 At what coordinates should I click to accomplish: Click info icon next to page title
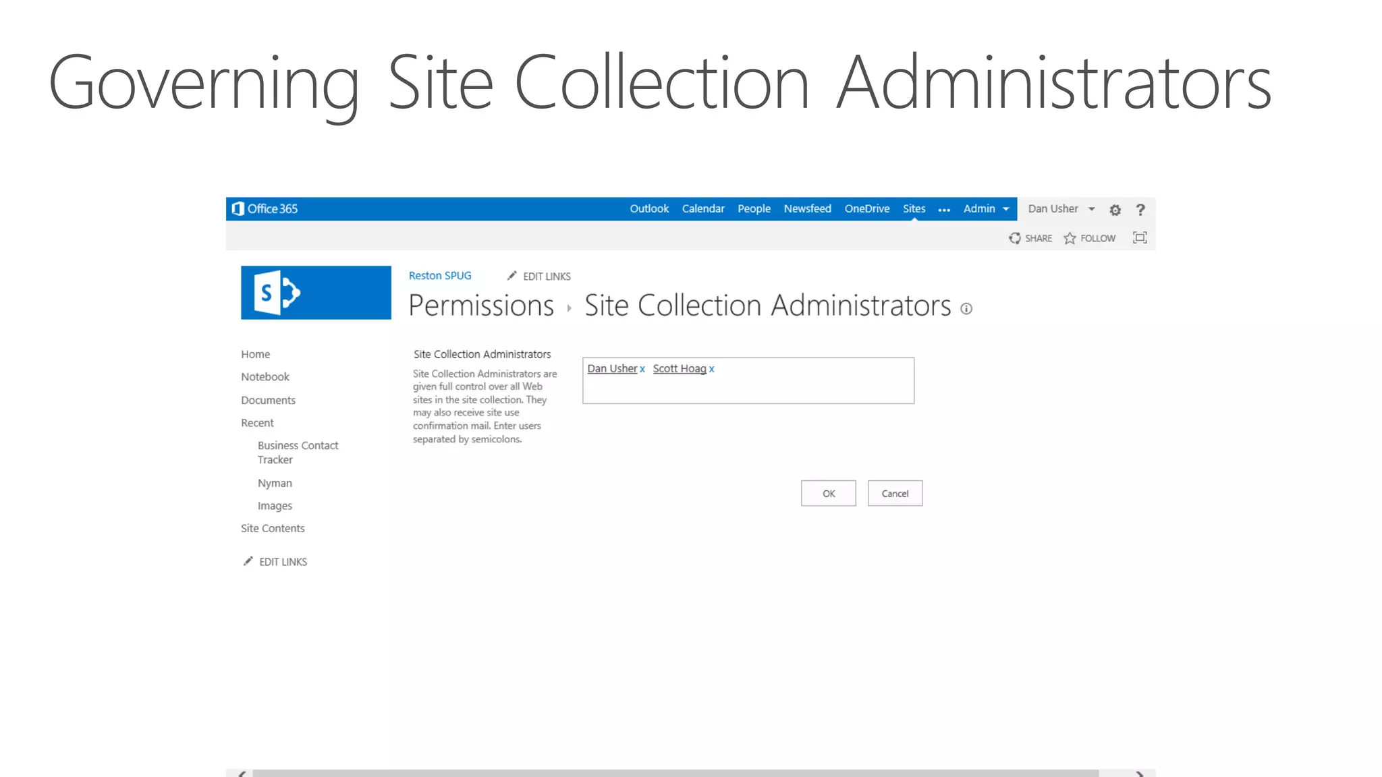coord(966,309)
